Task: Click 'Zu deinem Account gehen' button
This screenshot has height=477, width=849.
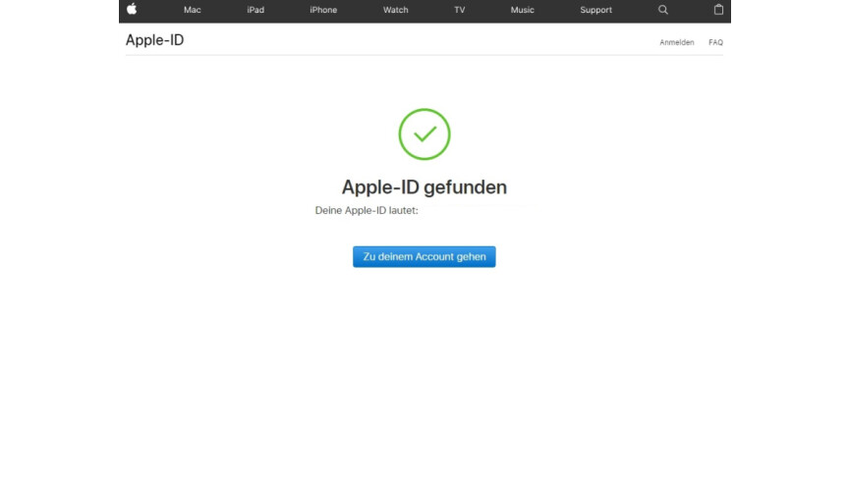Action: [424, 257]
